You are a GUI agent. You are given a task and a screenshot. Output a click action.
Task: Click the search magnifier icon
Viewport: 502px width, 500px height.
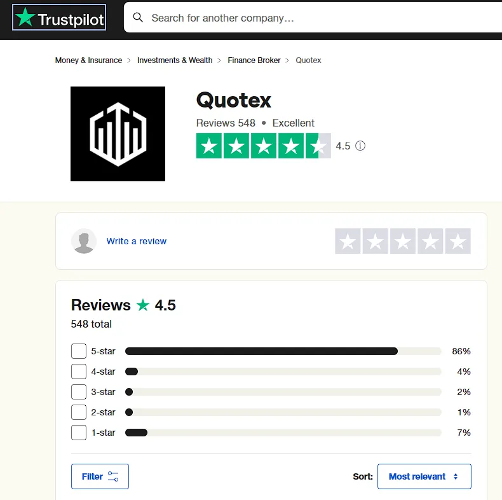pyautogui.click(x=138, y=17)
